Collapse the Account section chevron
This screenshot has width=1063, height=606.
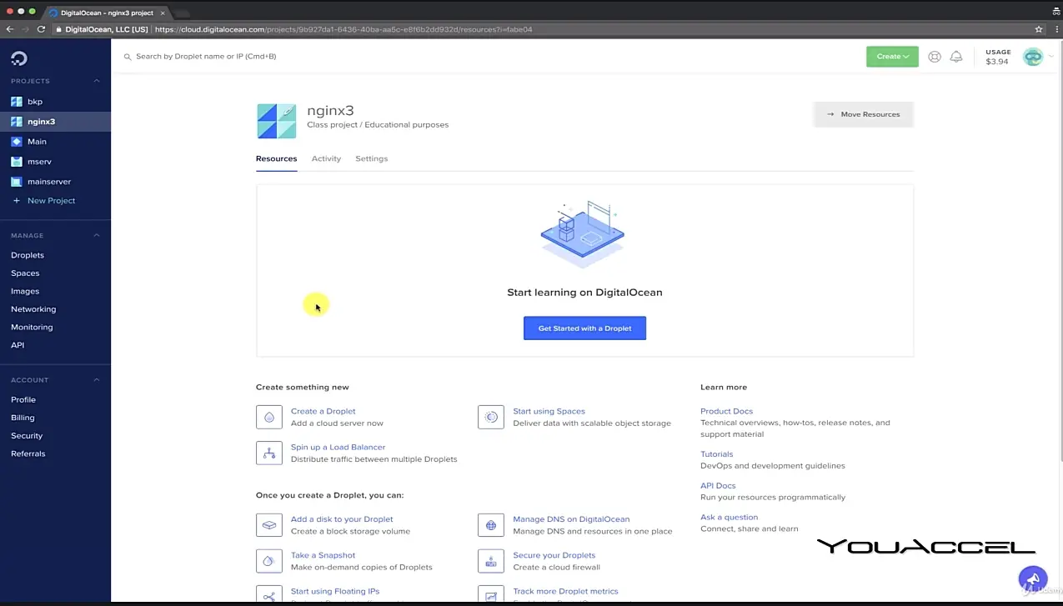97,380
